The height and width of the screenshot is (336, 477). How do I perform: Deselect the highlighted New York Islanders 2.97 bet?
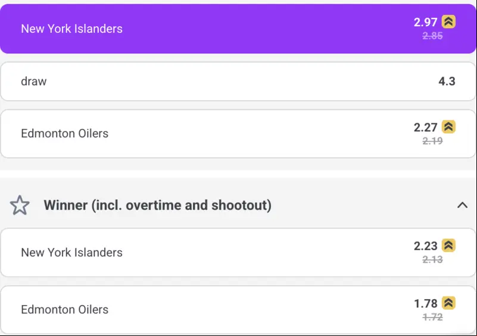238,29
